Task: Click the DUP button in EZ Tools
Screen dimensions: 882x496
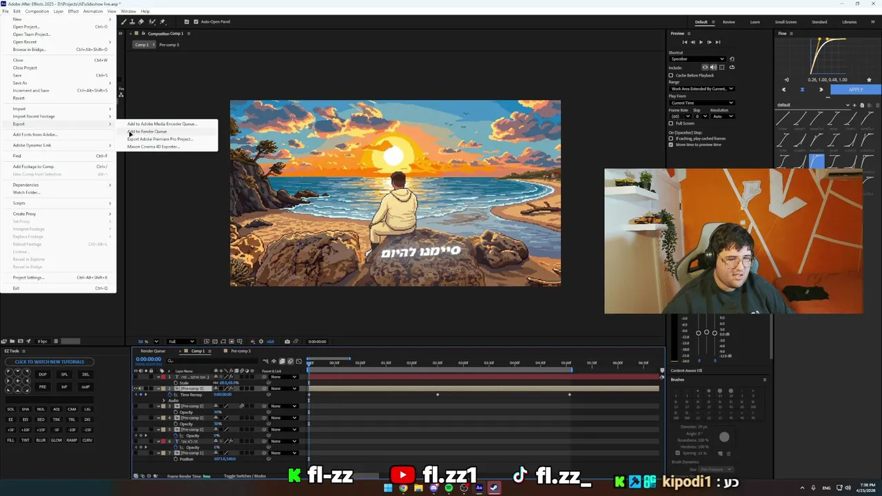Action: 43,375
